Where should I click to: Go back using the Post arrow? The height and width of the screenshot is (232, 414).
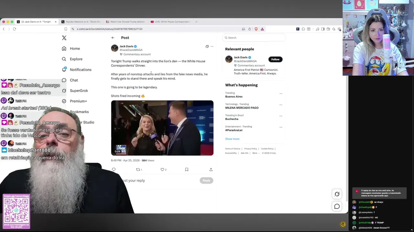(113, 38)
